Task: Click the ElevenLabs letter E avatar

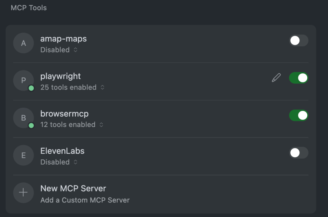Action: [x=23, y=155]
